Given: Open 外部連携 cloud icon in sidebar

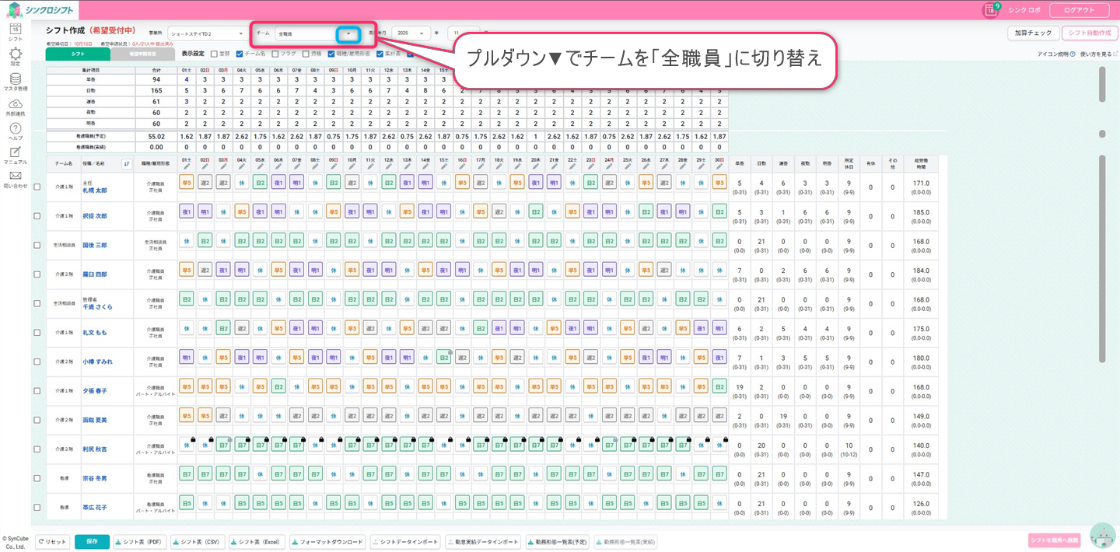Looking at the screenshot, I should click(15, 105).
